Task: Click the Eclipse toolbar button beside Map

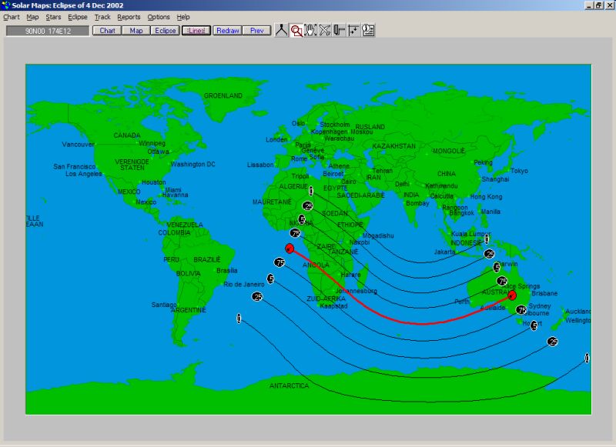Action: [166, 31]
